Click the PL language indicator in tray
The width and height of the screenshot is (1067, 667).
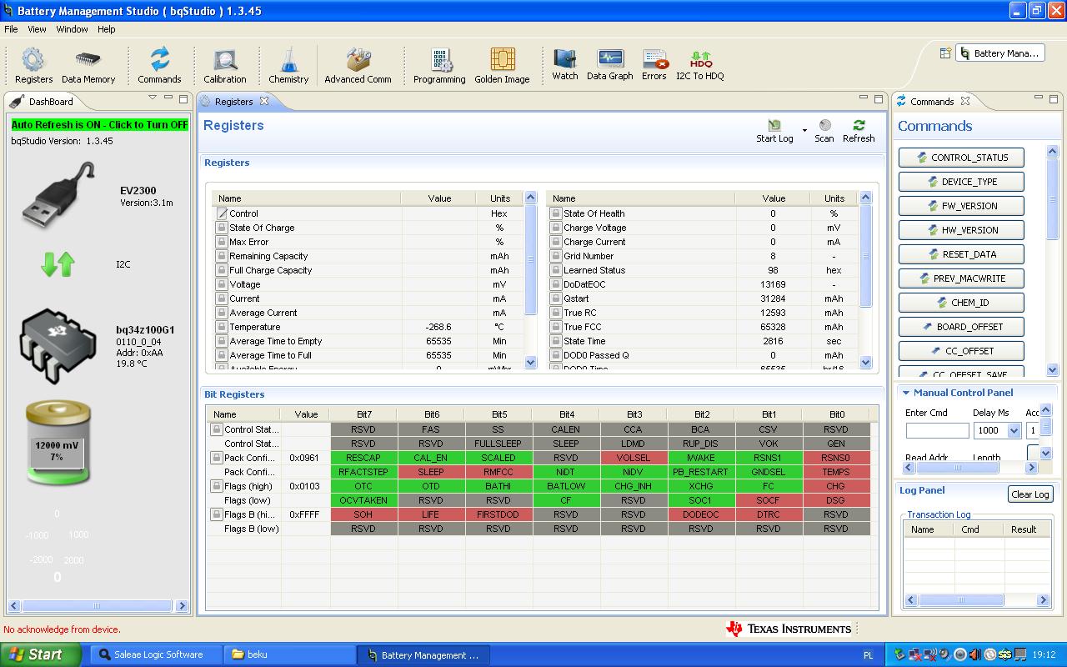point(868,655)
